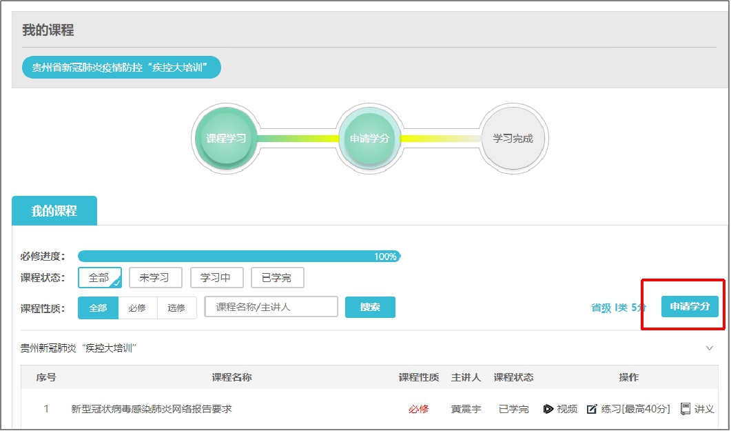Viewport: 731px width, 431px height.
Task: Open the 我的课程 tab
Action: (54, 211)
